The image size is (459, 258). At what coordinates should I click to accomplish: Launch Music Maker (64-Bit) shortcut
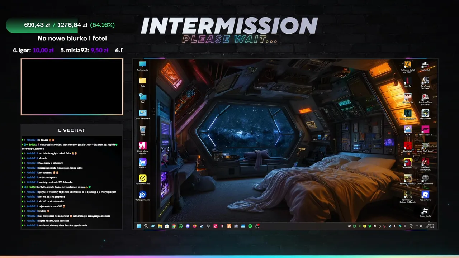tap(143, 148)
